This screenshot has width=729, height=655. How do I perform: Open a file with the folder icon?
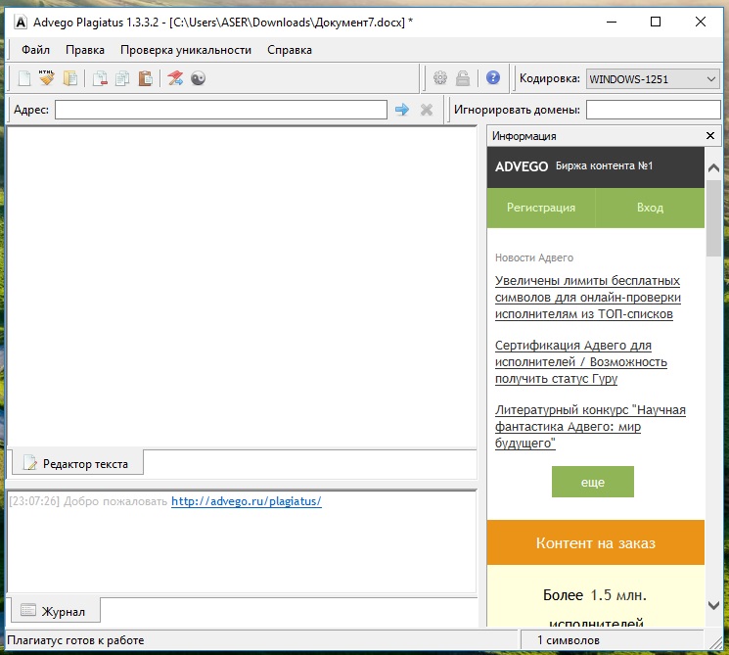pos(70,78)
